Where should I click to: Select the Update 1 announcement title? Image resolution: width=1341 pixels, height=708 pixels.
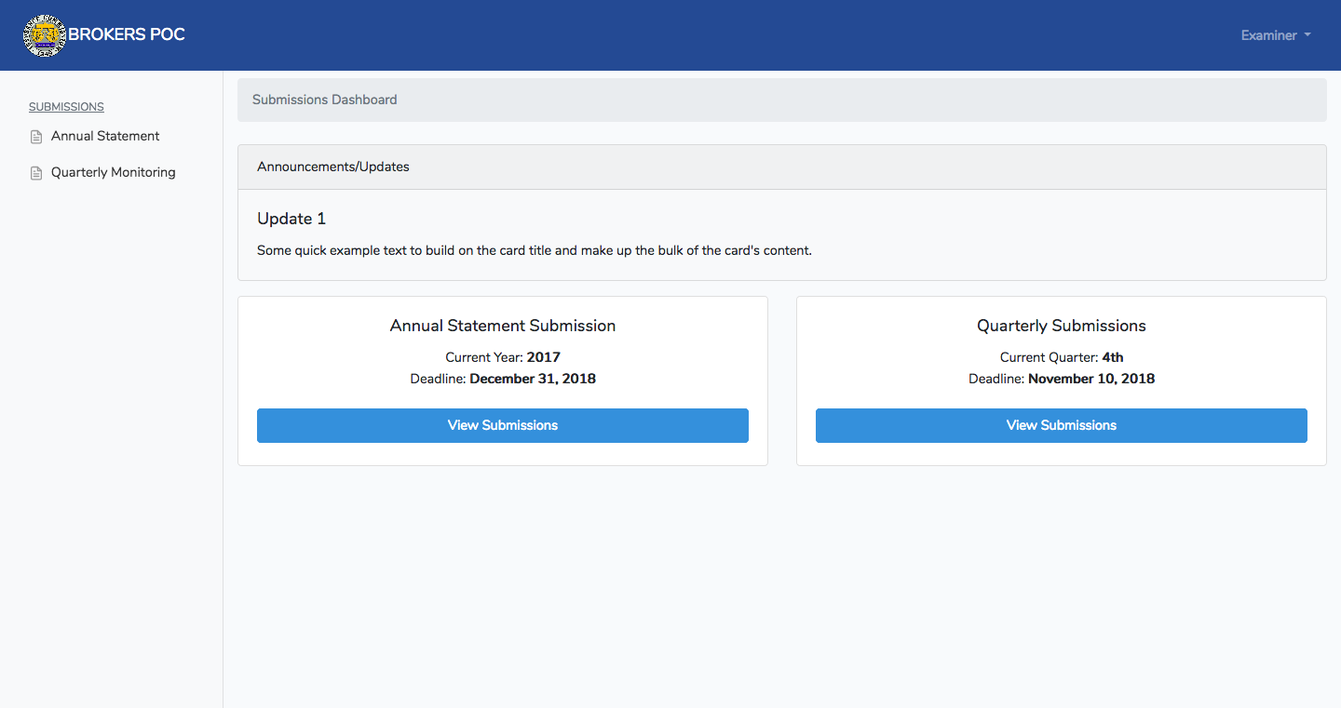coord(291,219)
